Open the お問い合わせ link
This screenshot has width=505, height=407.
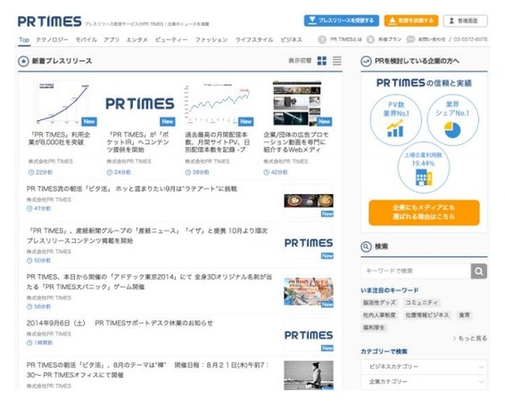point(432,40)
